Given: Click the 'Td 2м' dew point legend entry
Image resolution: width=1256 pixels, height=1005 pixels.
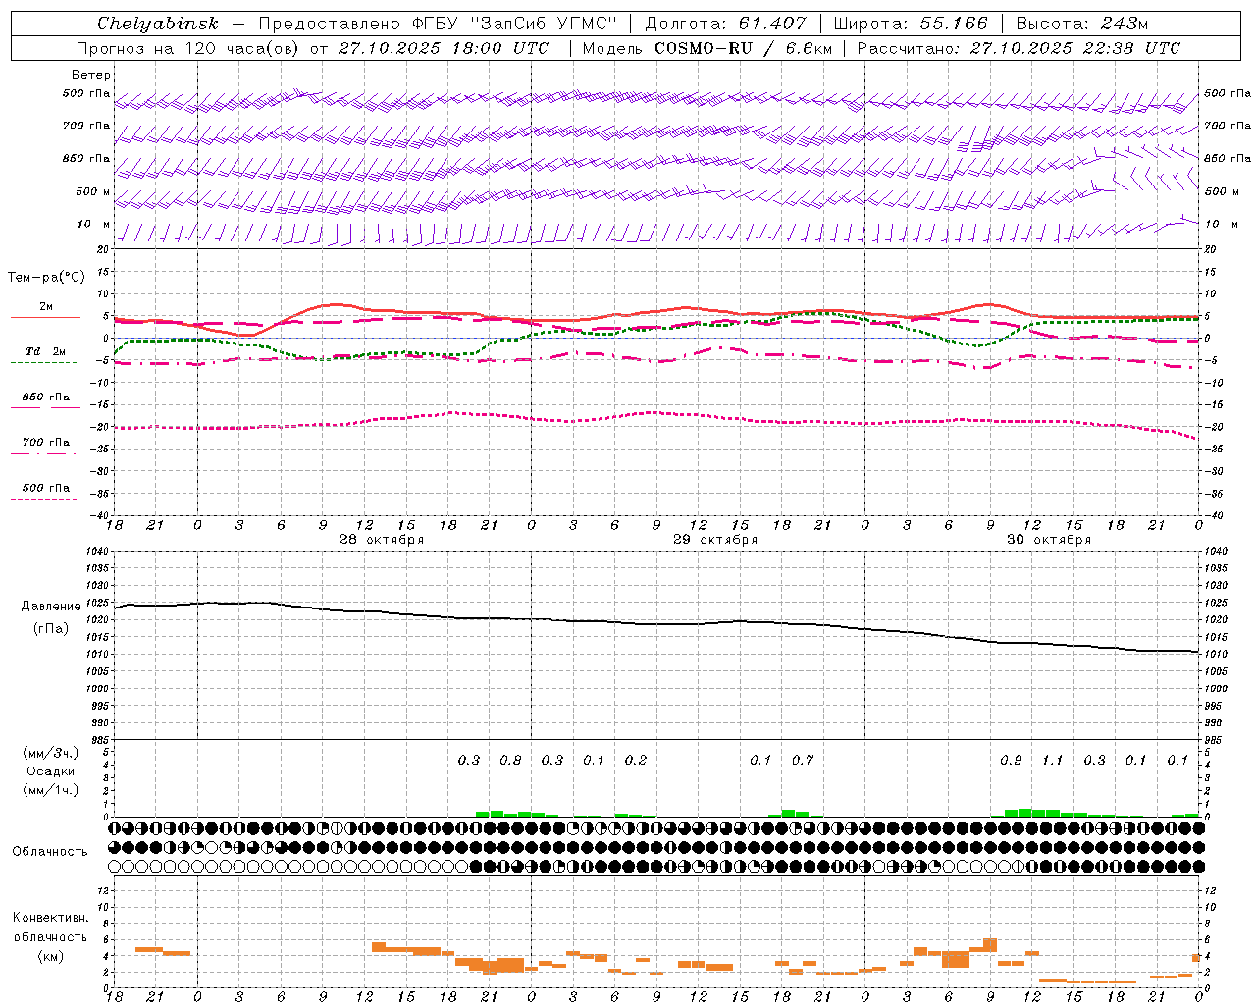Looking at the screenshot, I should point(45,351).
